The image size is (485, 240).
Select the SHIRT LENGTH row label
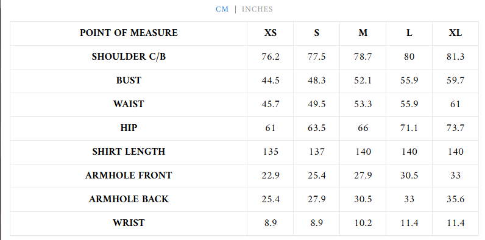129,152
